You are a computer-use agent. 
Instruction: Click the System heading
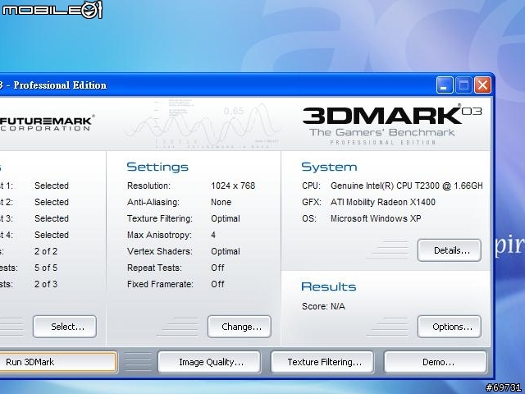329,167
